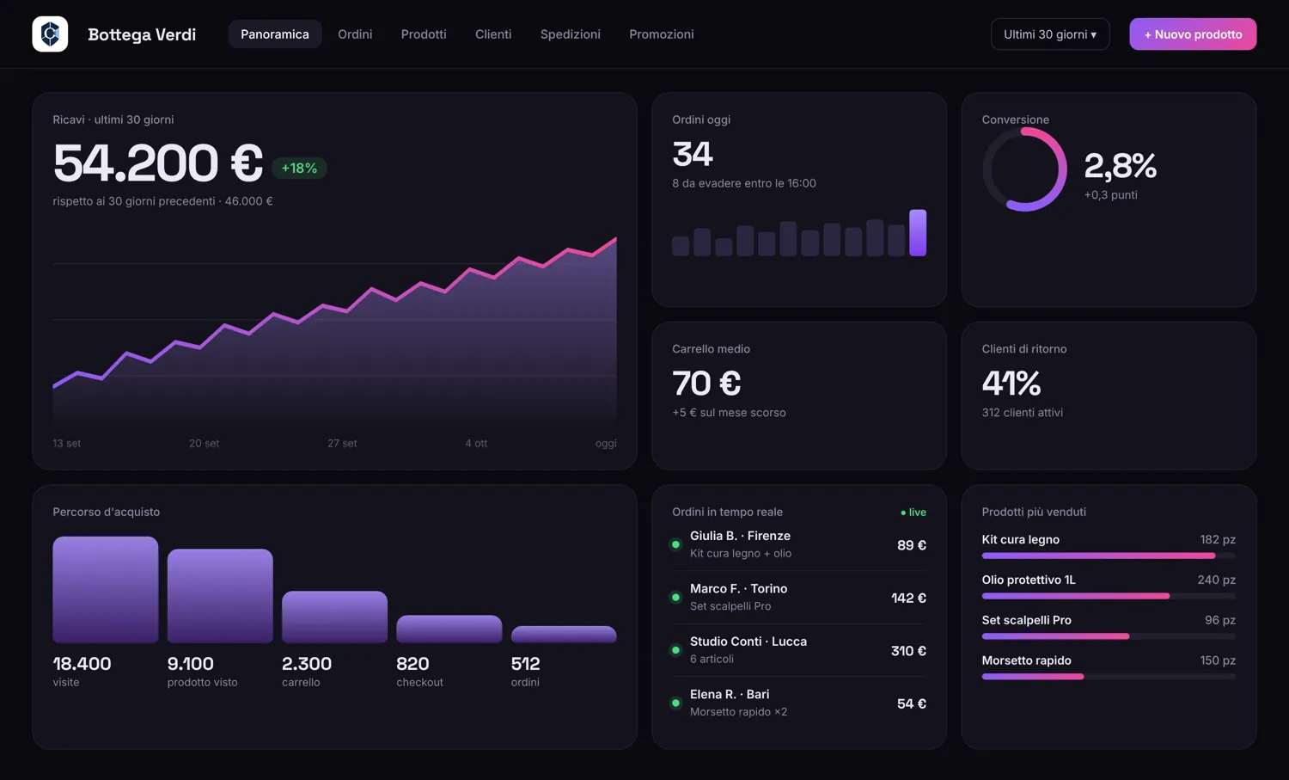The image size is (1289, 780).
Task: Click the live indicator in Ordini in tempo reale
Action: [913, 512]
